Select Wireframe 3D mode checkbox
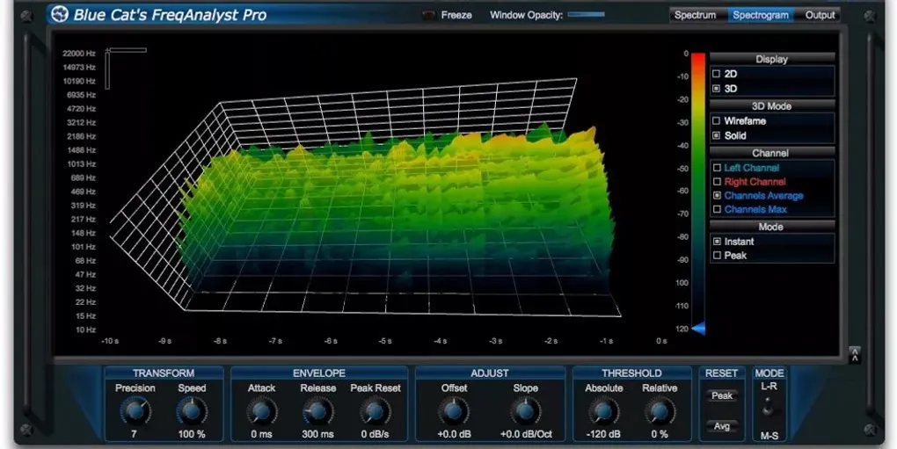Screen dimensions: 897x449 pos(717,121)
